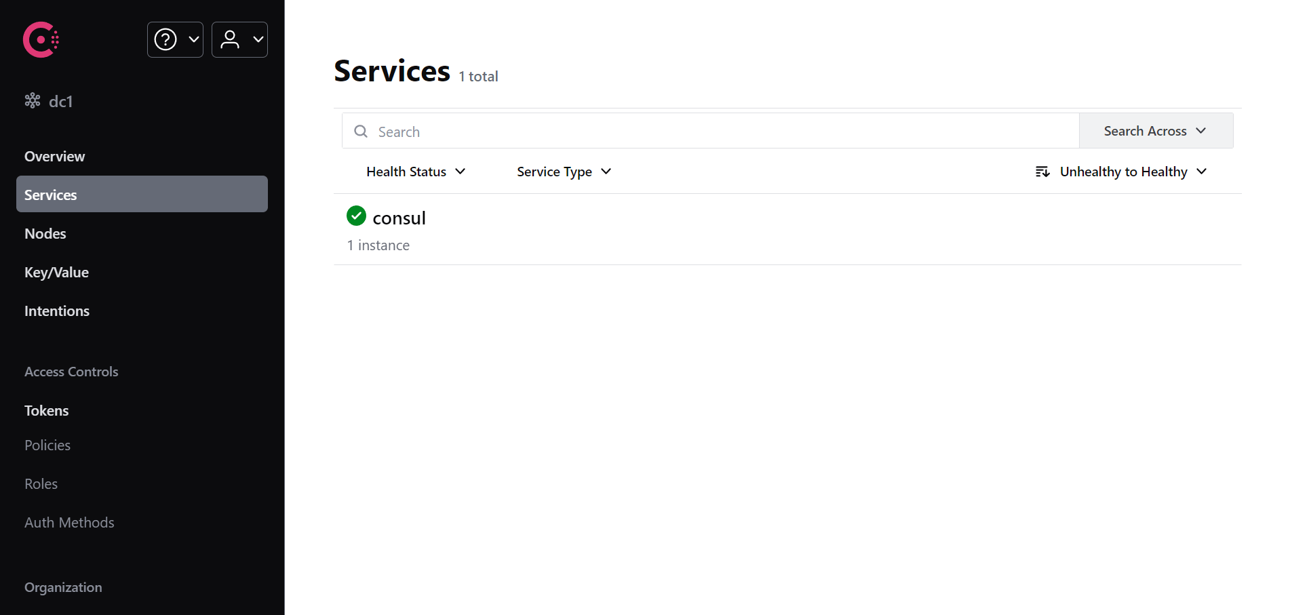
Task: Switch to the Nodes section
Action: point(45,233)
